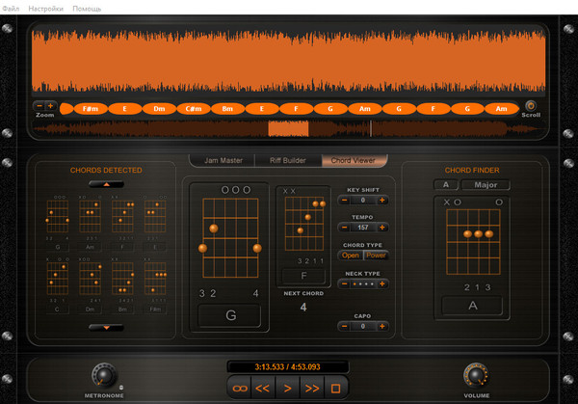Zoom in on the waveform
This screenshot has height=404, width=578.
51,106
